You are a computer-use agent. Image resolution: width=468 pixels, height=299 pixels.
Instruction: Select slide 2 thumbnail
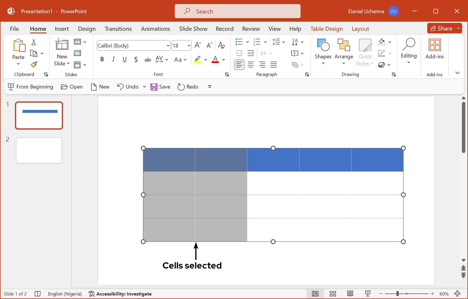39,150
